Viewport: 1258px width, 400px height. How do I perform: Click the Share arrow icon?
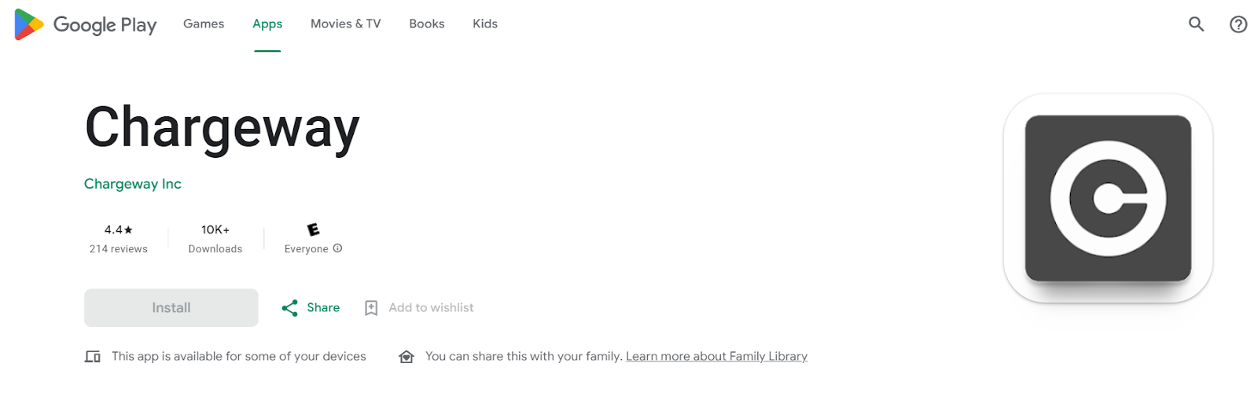point(289,308)
